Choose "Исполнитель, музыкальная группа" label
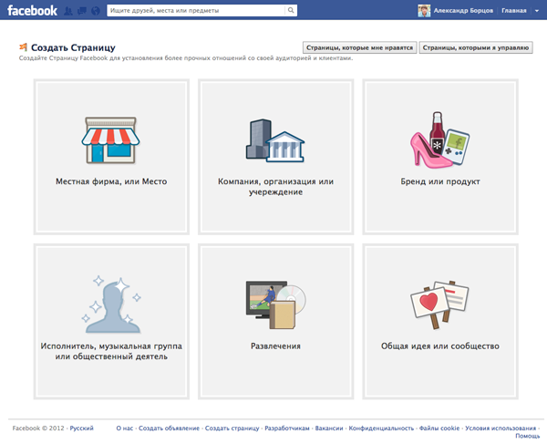The height and width of the screenshot is (444, 547). pyautogui.click(x=111, y=346)
